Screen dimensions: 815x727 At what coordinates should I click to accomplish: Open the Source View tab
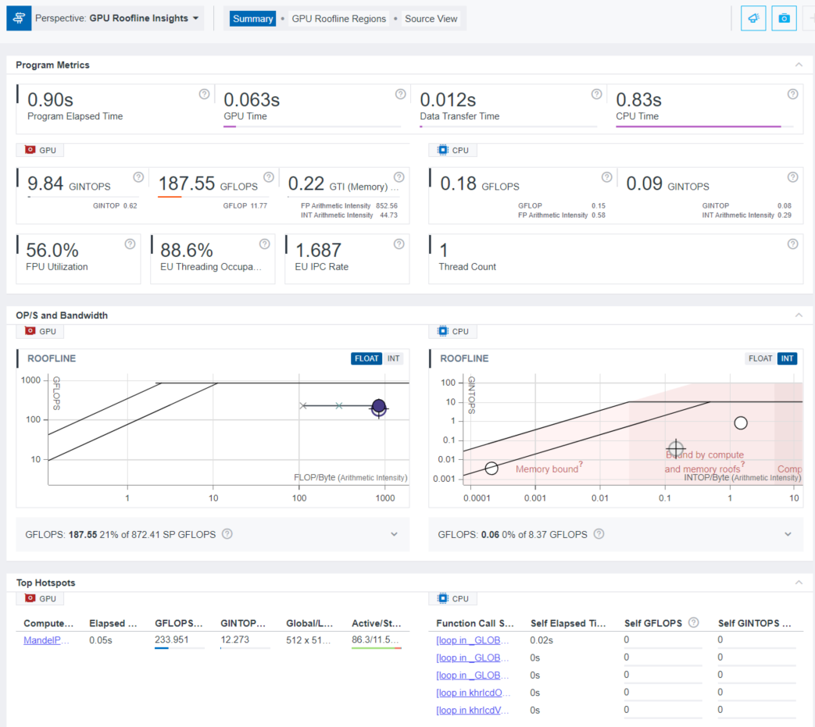click(x=431, y=19)
